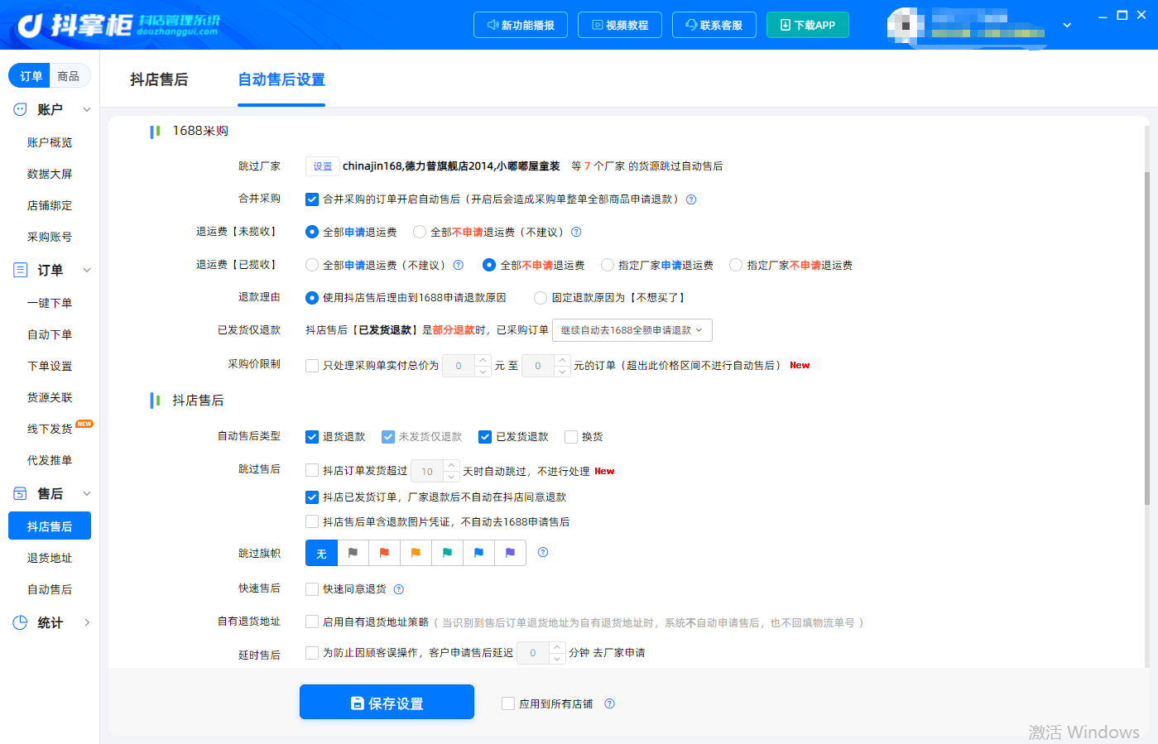Open help icon next to 应用到所有店铺
Screen dimensions: 1158x744
tap(609, 703)
